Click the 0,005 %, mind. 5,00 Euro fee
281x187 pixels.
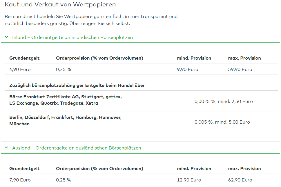(222, 122)
